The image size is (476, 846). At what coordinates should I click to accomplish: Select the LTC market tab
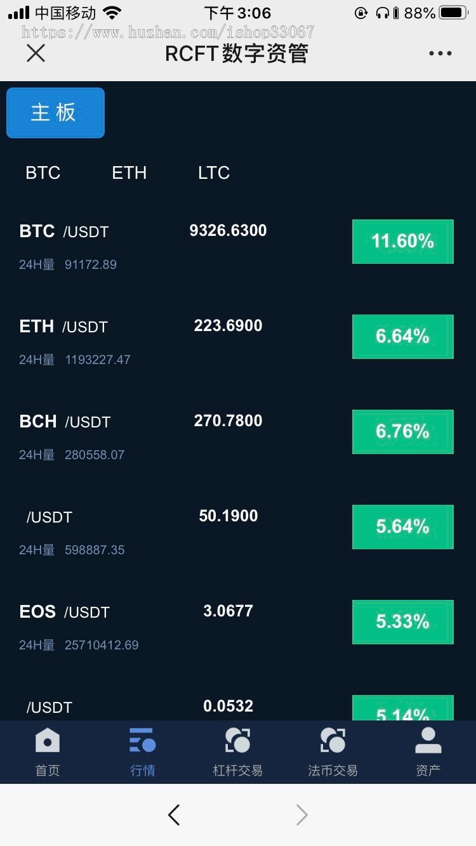pyautogui.click(x=213, y=172)
